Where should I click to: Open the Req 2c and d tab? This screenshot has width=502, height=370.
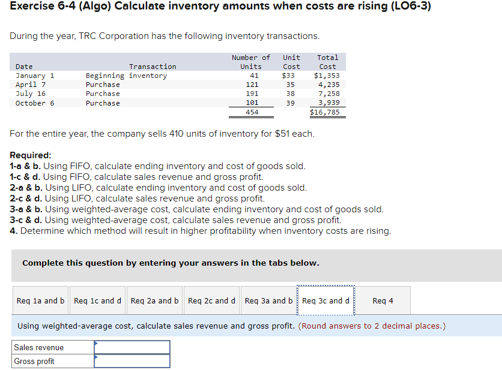click(211, 300)
